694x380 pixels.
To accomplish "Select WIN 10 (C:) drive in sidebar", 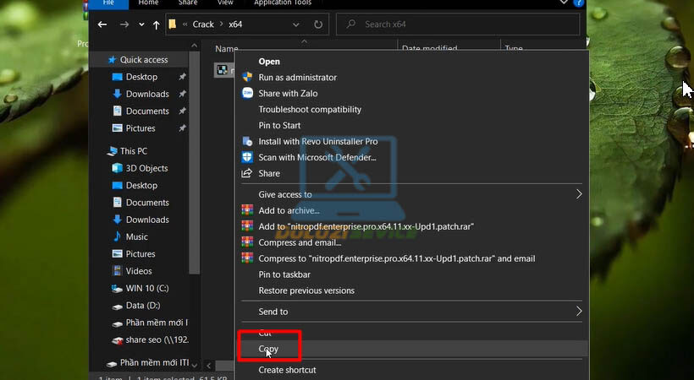I will point(146,288).
